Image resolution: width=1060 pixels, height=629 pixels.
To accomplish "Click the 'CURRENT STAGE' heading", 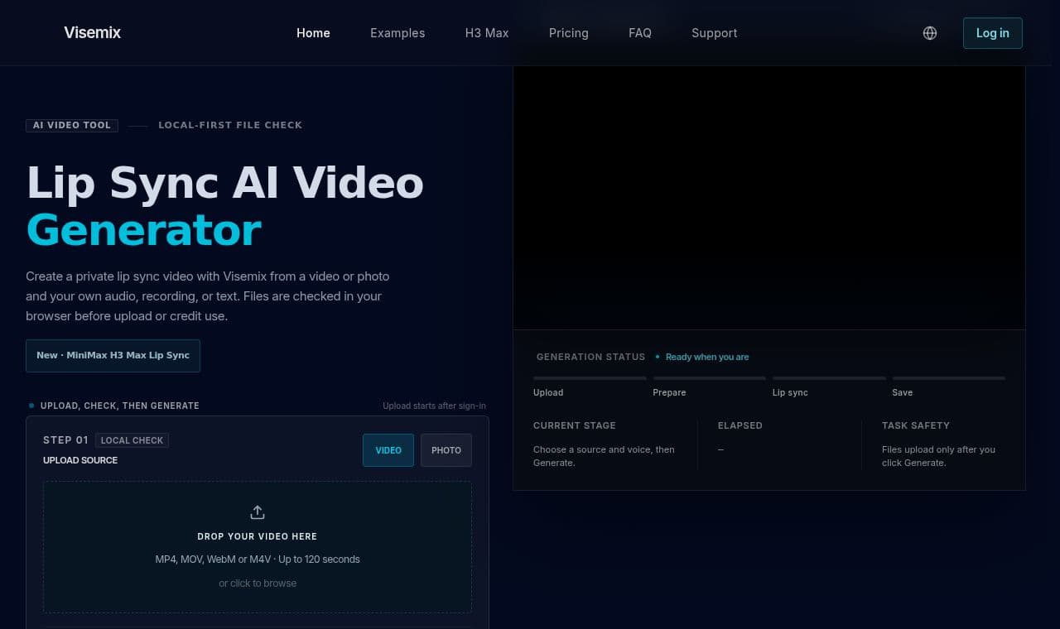I will click(x=575, y=425).
